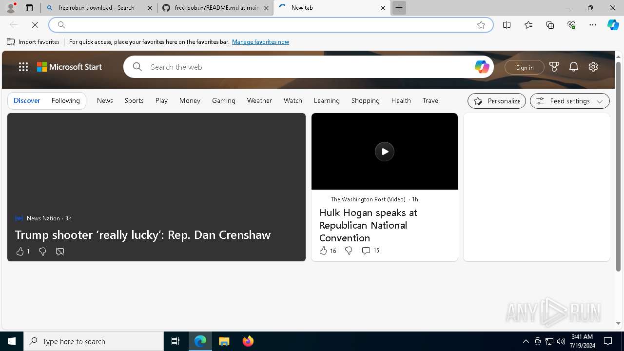624x351 pixels.
Task: Open Browser essentials icon
Action: click(x=571, y=25)
